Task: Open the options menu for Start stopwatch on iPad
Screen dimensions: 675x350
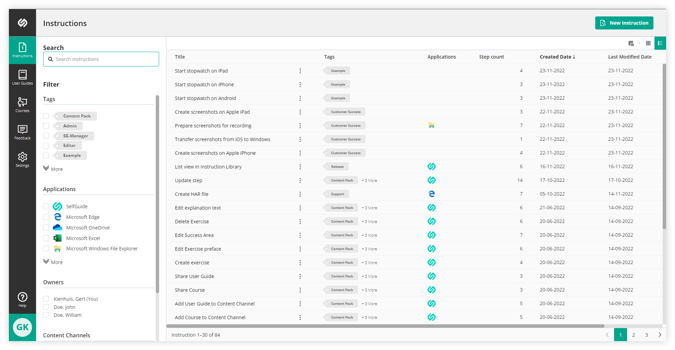Action: tap(300, 71)
